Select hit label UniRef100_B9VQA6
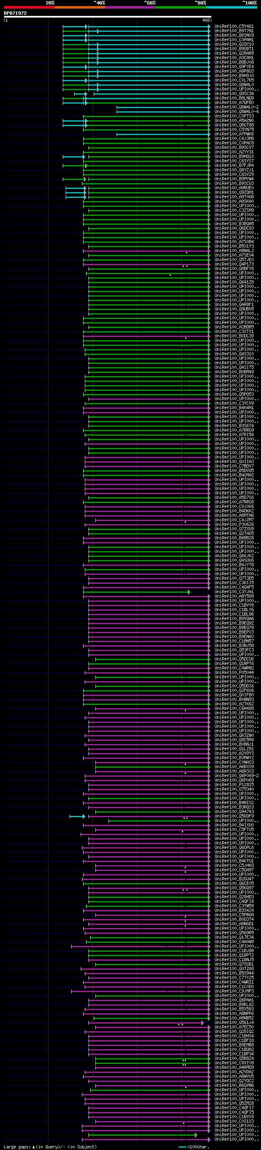 coord(234,619)
